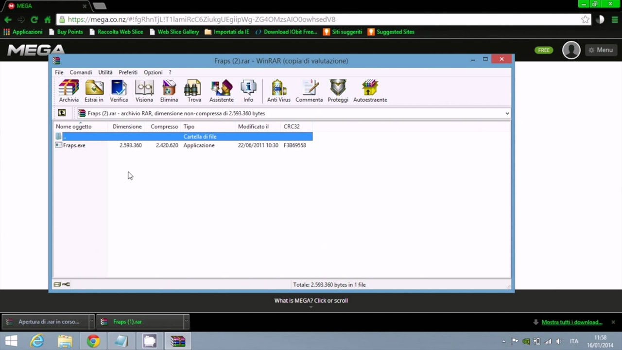
Task: Open the Siti suggeriti bookmark
Action: 343,32
